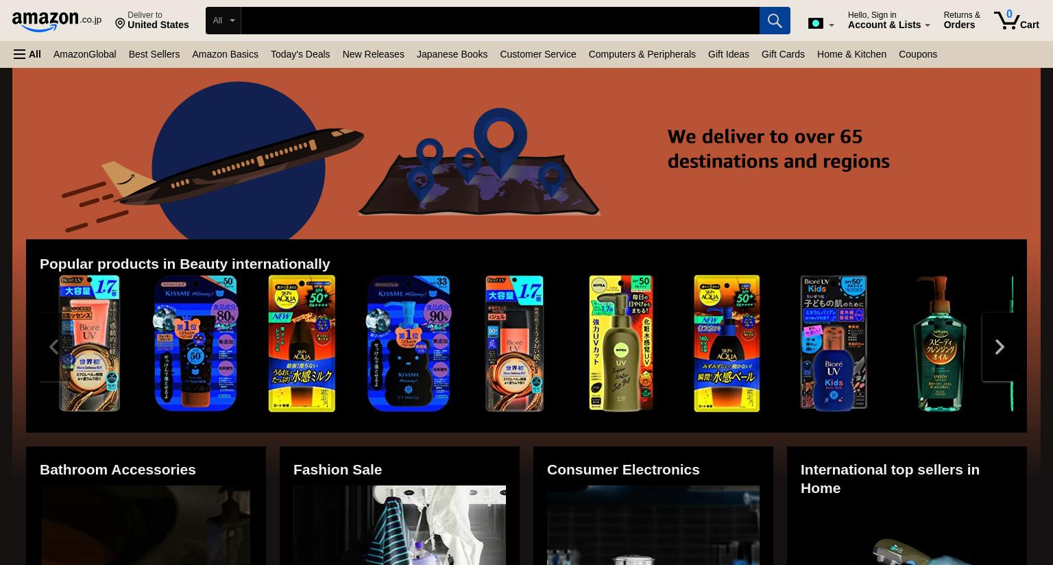Open New Releases in the nav bar

point(373,54)
